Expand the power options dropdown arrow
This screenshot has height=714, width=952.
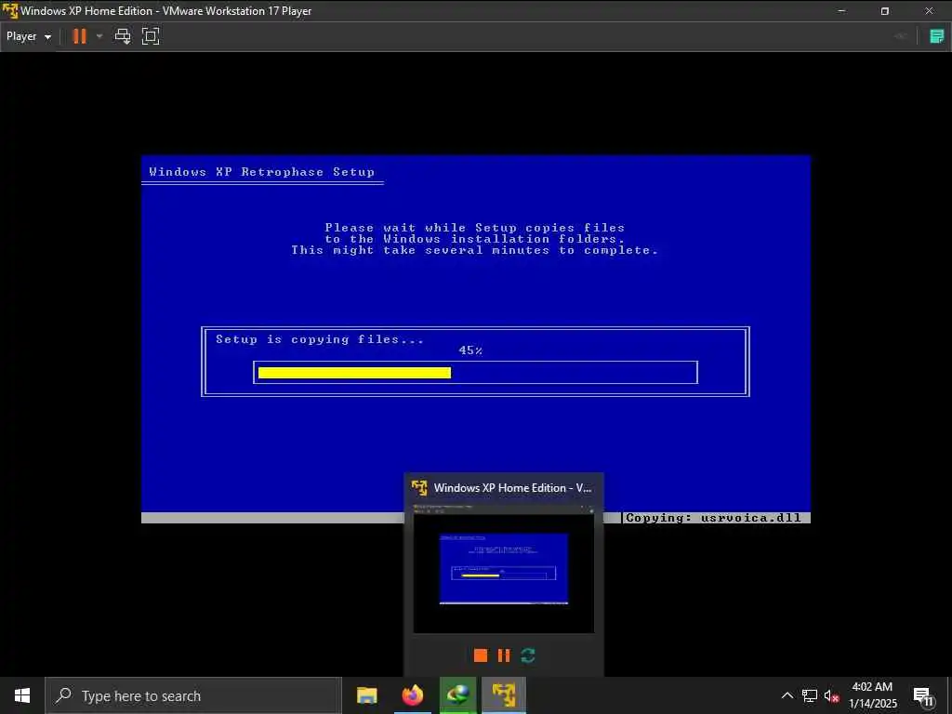[x=99, y=36]
